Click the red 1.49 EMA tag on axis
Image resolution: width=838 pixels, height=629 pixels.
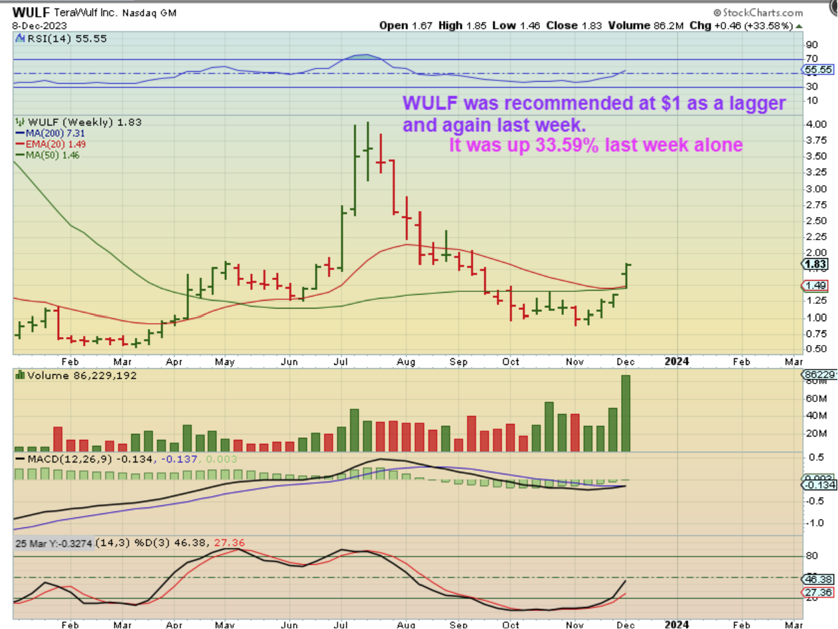point(814,286)
